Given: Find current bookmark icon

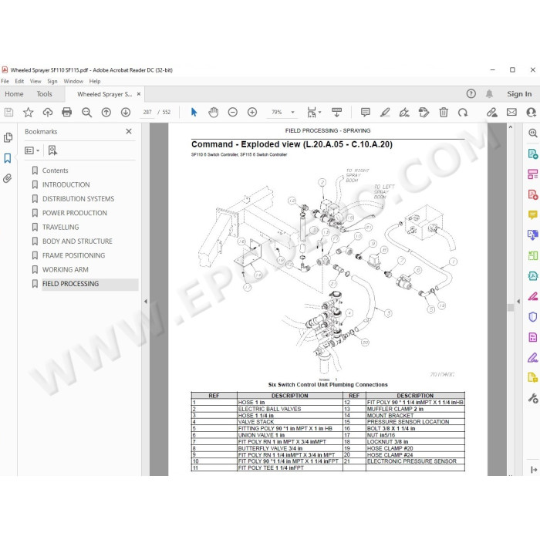Looking at the screenshot, I should tap(52, 150).
